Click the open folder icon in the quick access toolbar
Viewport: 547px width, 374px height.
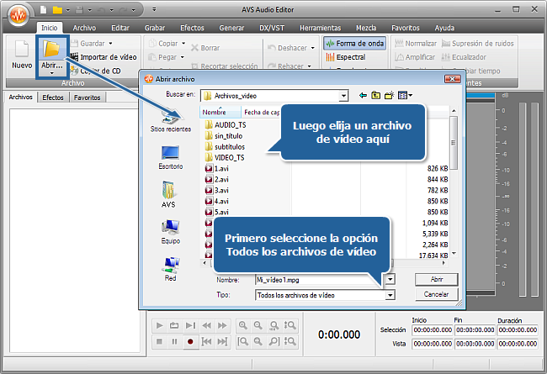coord(57,10)
